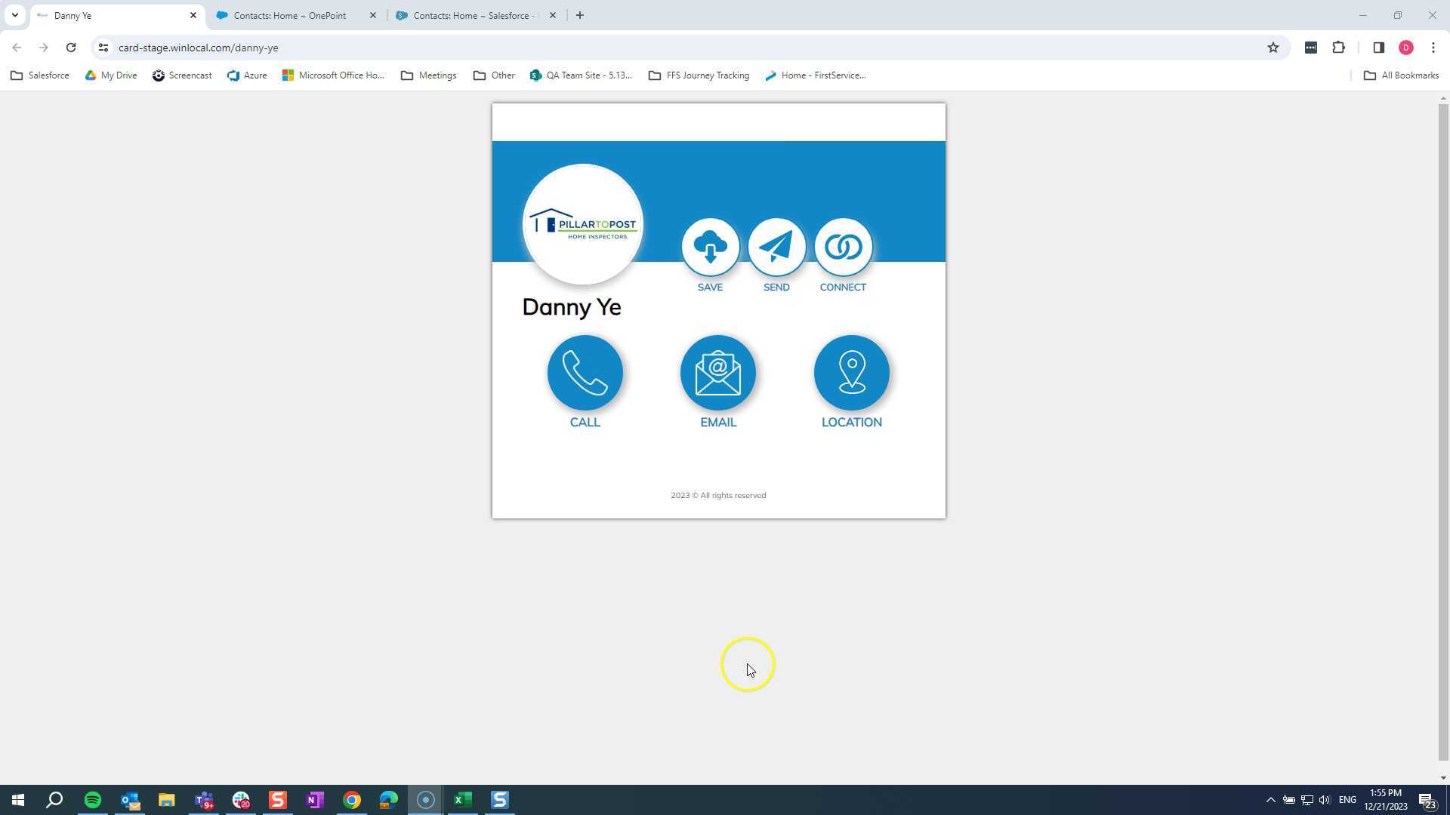Toggle the bookmark star in the address bar
This screenshot has width=1450, height=815.
[x=1274, y=47]
